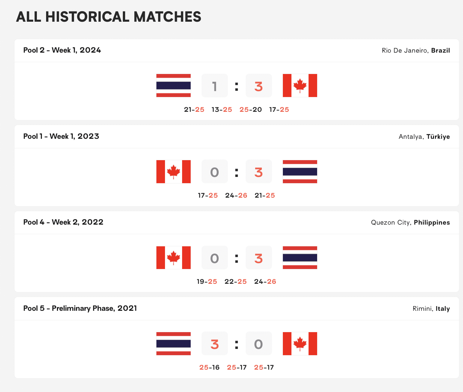Screen dimensions: 463x392
Task: Click Quezon City, Philippines location
Action: 410,223
